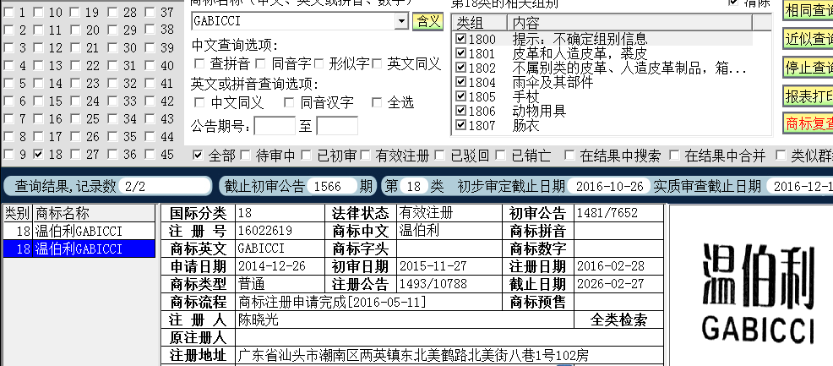Screen dimensions: 833x366
Task: Check the class 43 checkbox
Action: [x=150, y=119]
